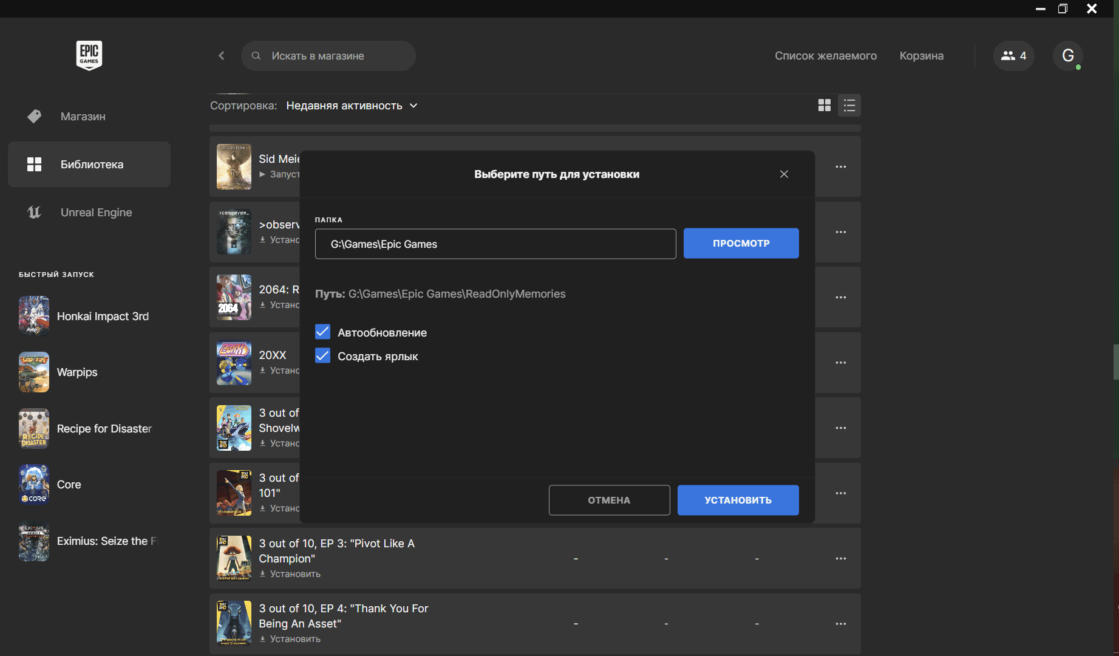1119x656 pixels.
Task: Click the 3 out of 10 101 cover thumbnail
Action: (x=234, y=493)
